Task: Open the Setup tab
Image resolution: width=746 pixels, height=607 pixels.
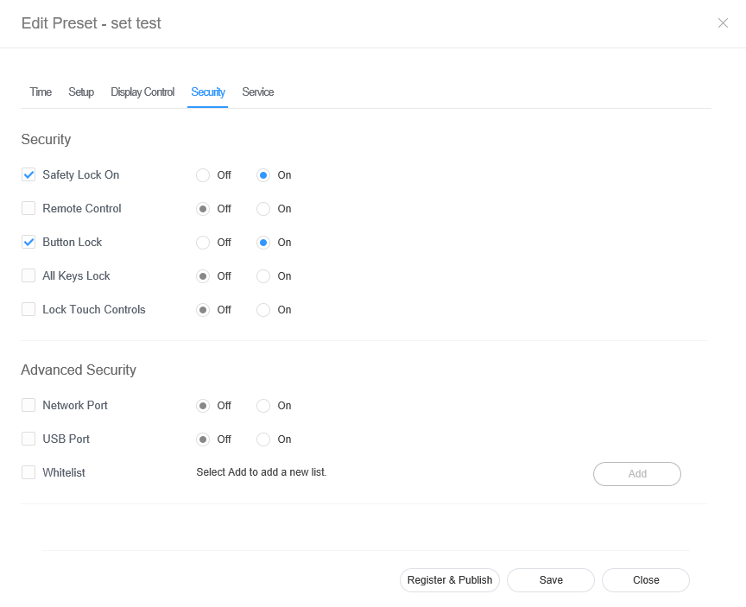Action: (81, 92)
